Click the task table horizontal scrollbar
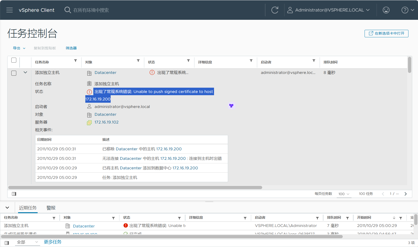 pyautogui.click(x=135, y=188)
